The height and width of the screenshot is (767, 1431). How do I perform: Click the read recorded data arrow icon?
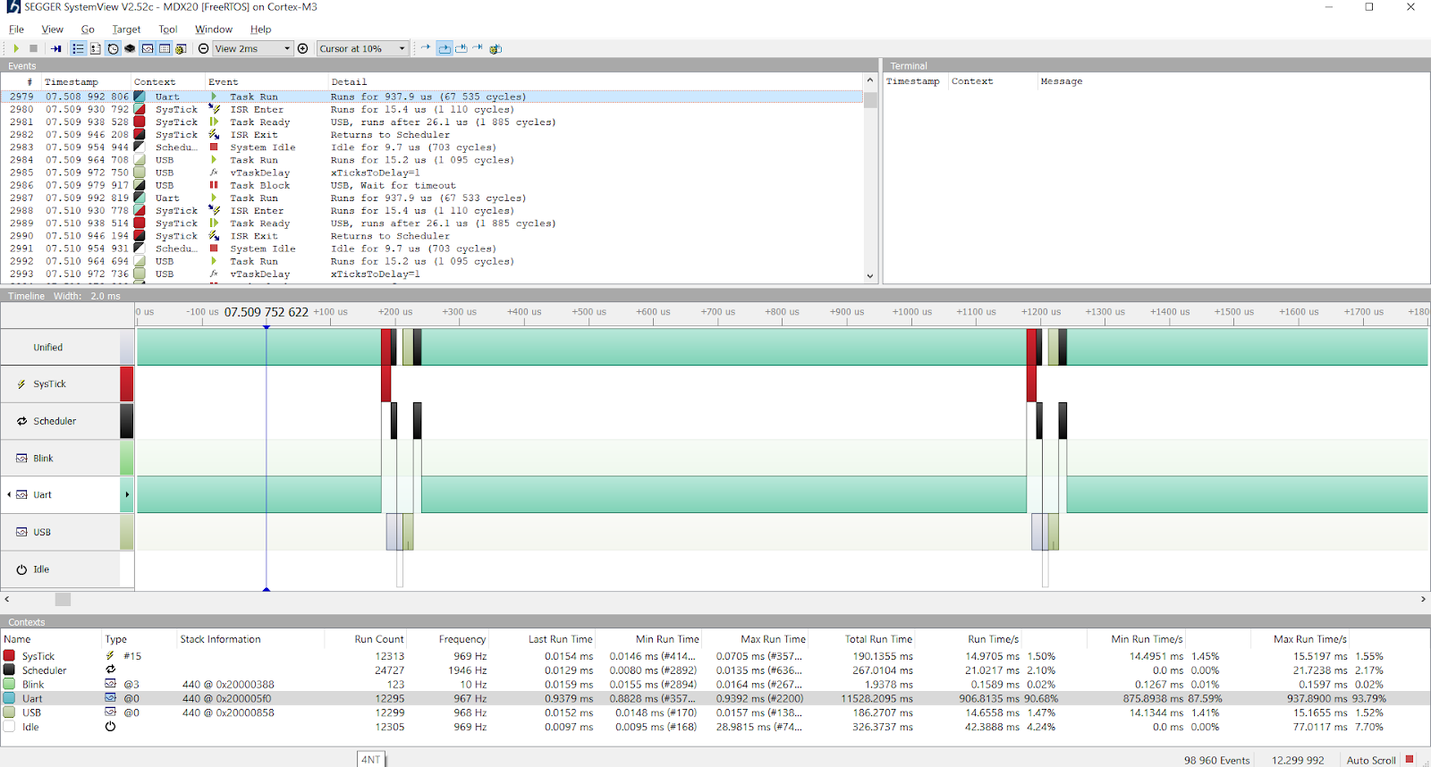(x=55, y=48)
